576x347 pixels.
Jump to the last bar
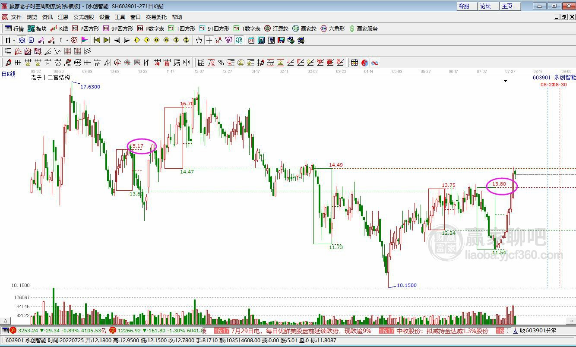[x=107, y=40]
